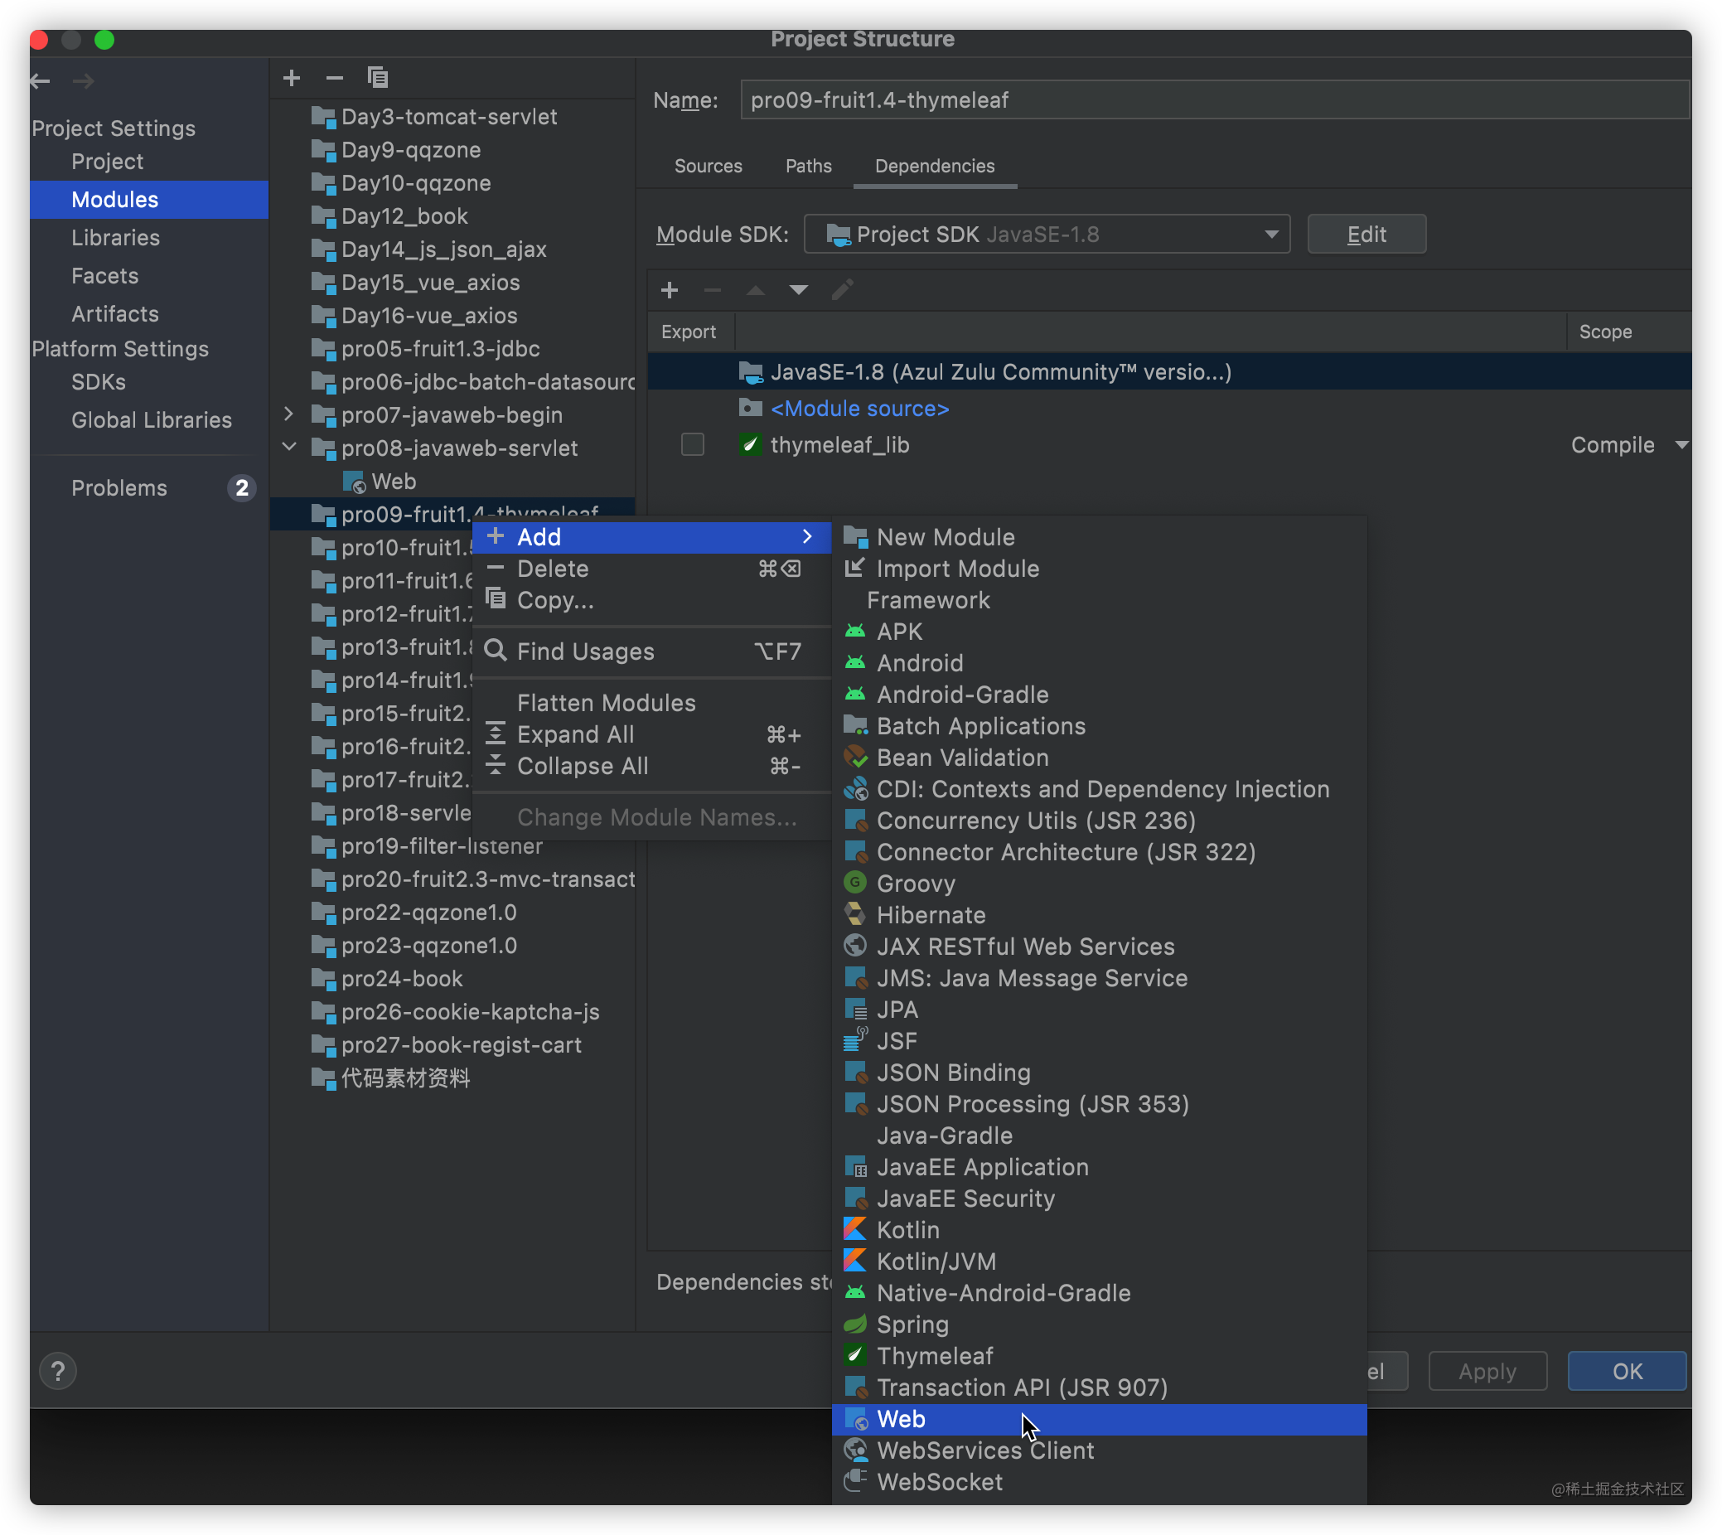This screenshot has width=1722, height=1535.
Task: Add a dependency with the plus icon
Action: click(x=670, y=291)
